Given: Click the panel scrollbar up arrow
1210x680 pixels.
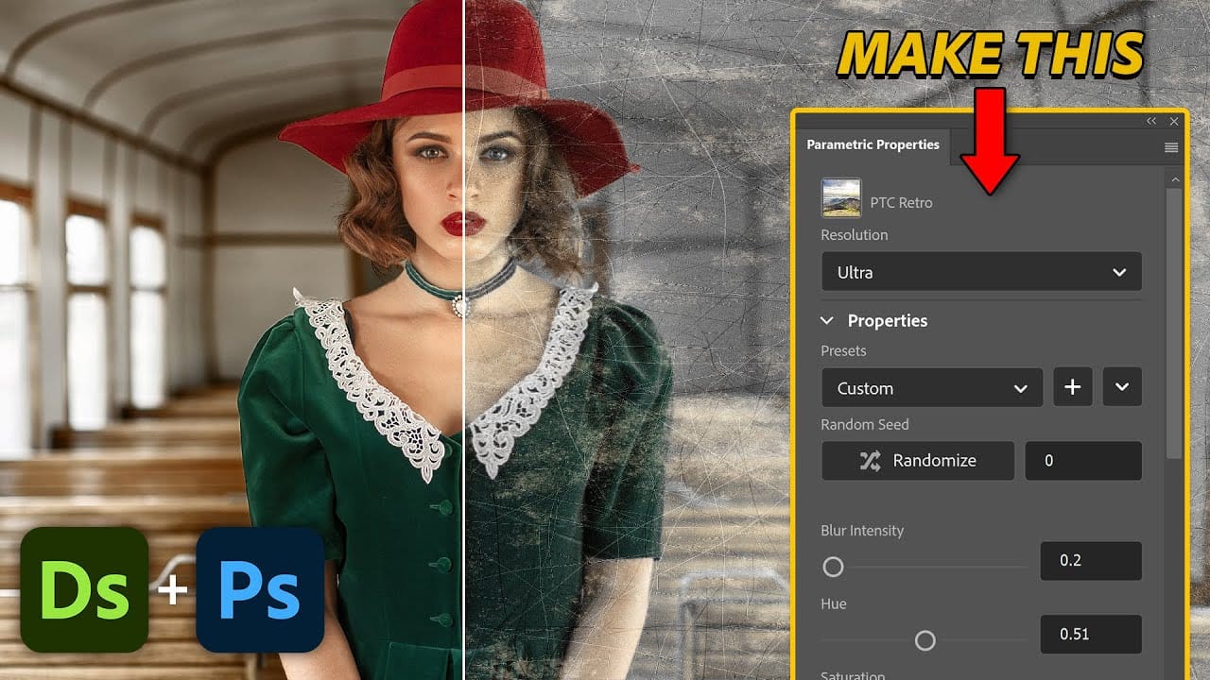Looking at the screenshot, I should 1175,179.
